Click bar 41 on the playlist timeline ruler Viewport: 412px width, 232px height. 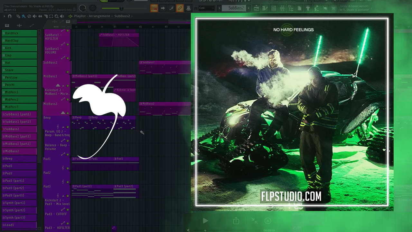[115, 27]
